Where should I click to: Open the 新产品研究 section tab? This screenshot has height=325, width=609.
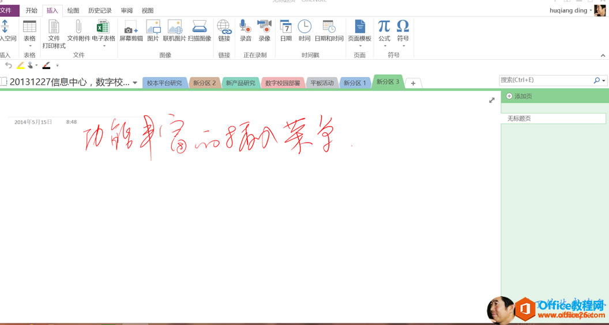241,83
